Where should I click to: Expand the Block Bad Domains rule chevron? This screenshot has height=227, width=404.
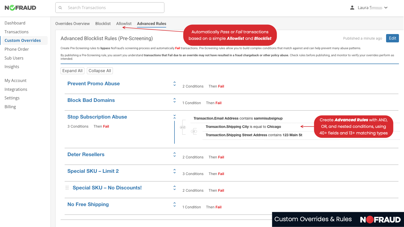pos(174,100)
